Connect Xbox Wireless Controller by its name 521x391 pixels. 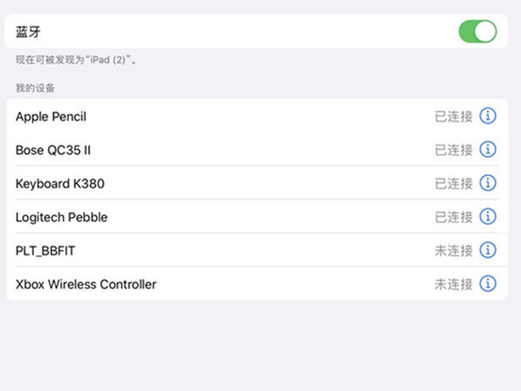point(86,284)
